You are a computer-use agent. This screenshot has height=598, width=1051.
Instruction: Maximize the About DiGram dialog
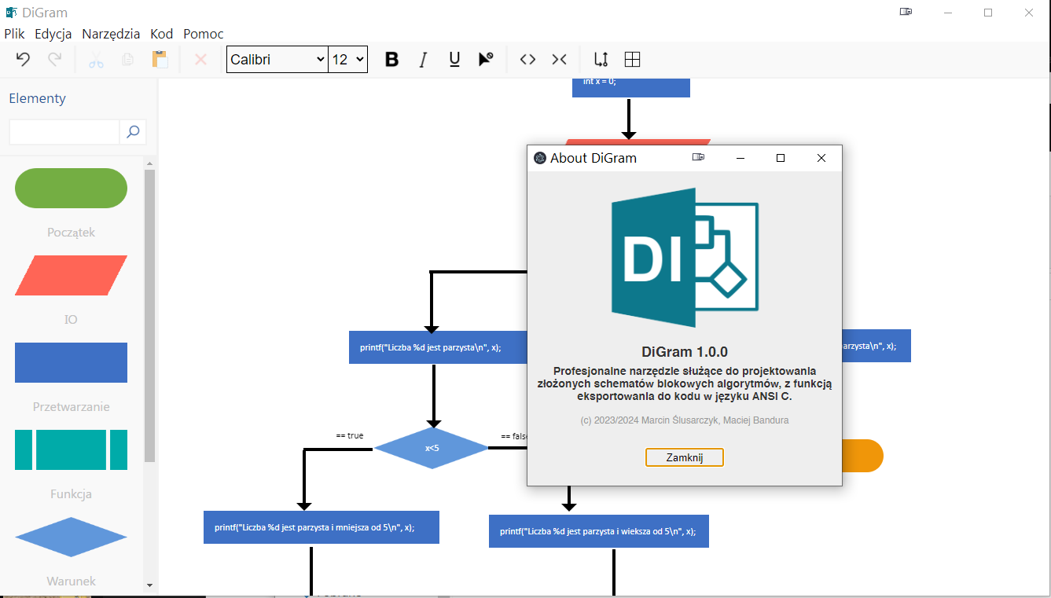781,158
